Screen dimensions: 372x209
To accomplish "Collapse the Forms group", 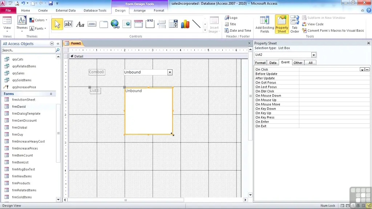I will 51,94.
